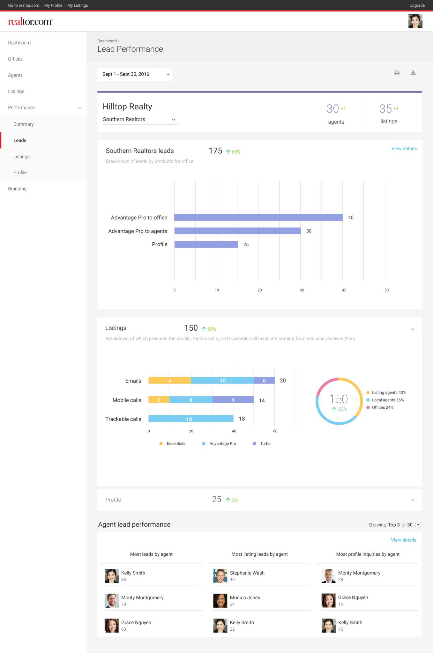The height and width of the screenshot is (653, 433).
Task: Click View details for Southern Realtors leads
Action: point(404,149)
